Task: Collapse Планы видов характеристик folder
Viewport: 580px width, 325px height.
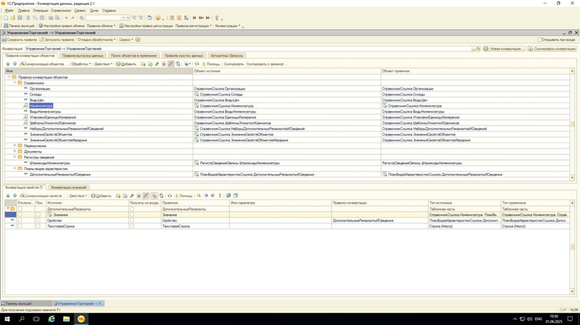Action: 15,168
